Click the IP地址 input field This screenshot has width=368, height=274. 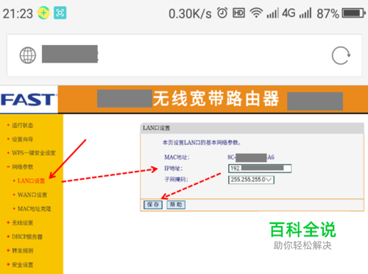coord(260,169)
